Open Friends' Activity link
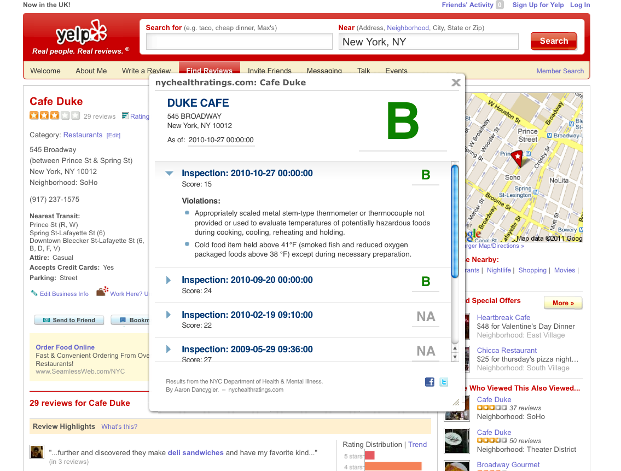 (467, 5)
